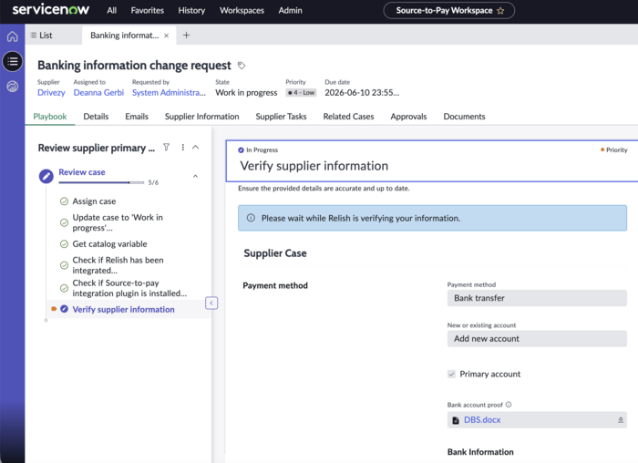The width and height of the screenshot is (638, 463).
Task: Open the Deanna Gerbi assignee link
Action: pos(98,93)
